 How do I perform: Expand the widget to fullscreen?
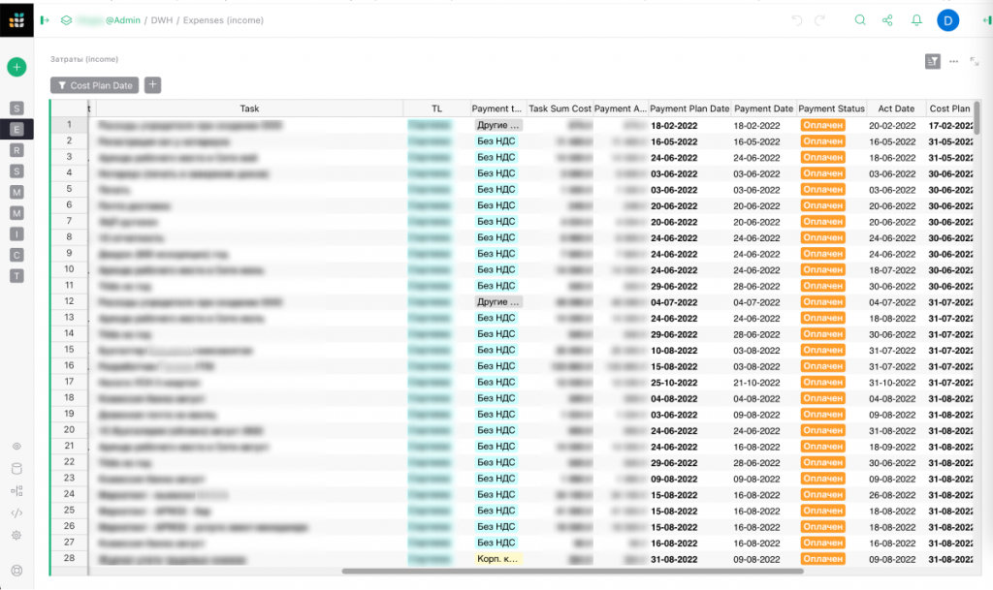975,61
